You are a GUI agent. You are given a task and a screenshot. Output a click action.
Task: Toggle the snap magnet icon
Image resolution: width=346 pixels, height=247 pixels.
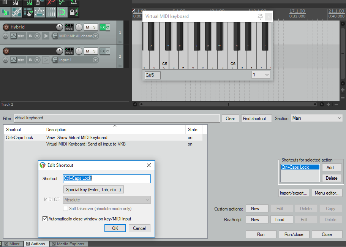coord(62,13)
